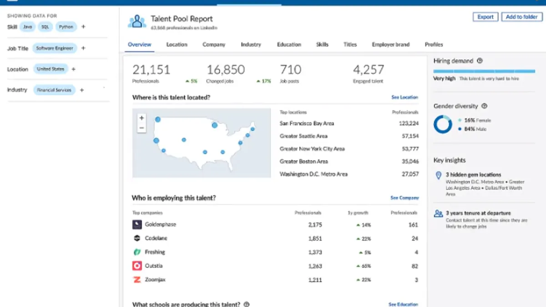Click the gender diversity donut chart
Image resolution: width=546 pixels, height=307 pixels.
[443, 124]
